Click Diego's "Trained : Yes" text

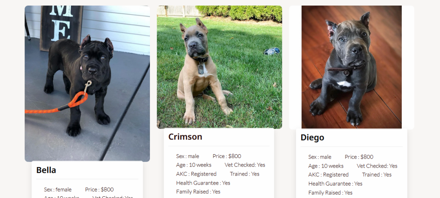[377, 175]
